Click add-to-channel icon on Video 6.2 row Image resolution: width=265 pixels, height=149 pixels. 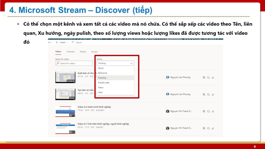208,111
